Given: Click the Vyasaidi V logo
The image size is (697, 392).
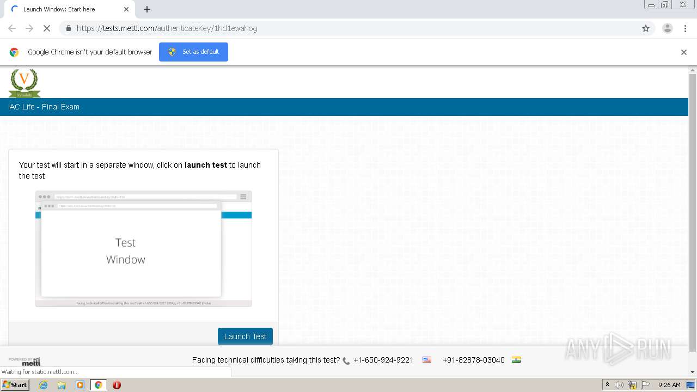Looking at the screenshot, I should pyautogui.click(x=24, y=83).
